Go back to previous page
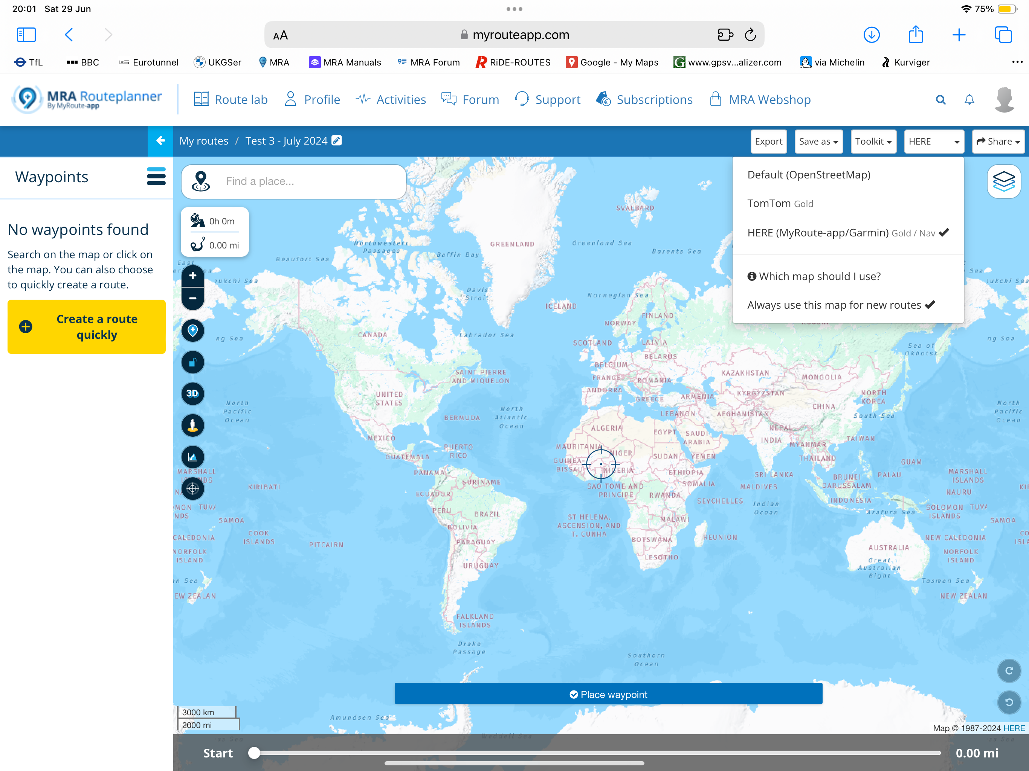 click(69, 35)
